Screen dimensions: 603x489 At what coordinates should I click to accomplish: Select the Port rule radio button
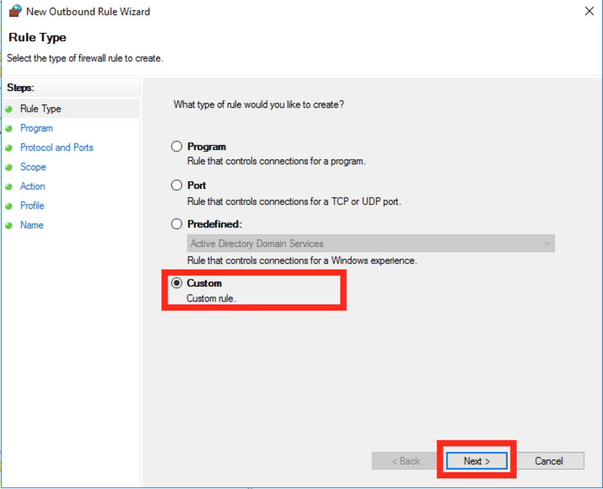(177, 185)
